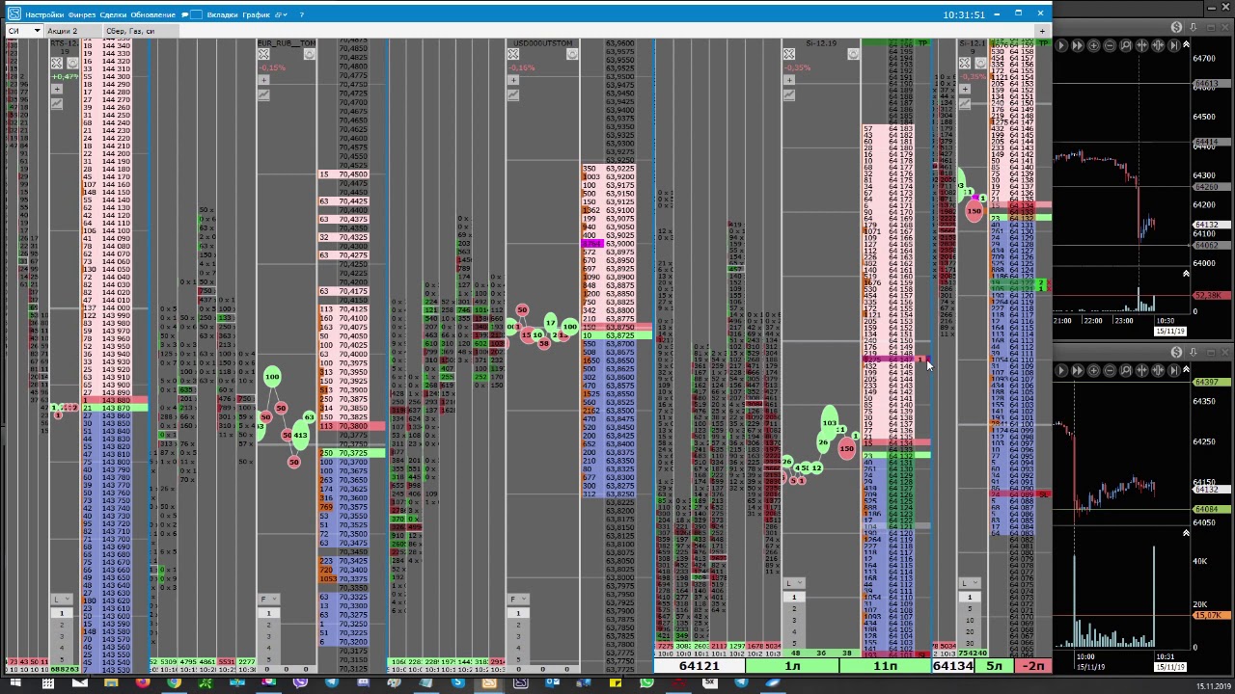
Task: Zoom in using the lower chart plus magnifier
Action: tap(1093, 370)
